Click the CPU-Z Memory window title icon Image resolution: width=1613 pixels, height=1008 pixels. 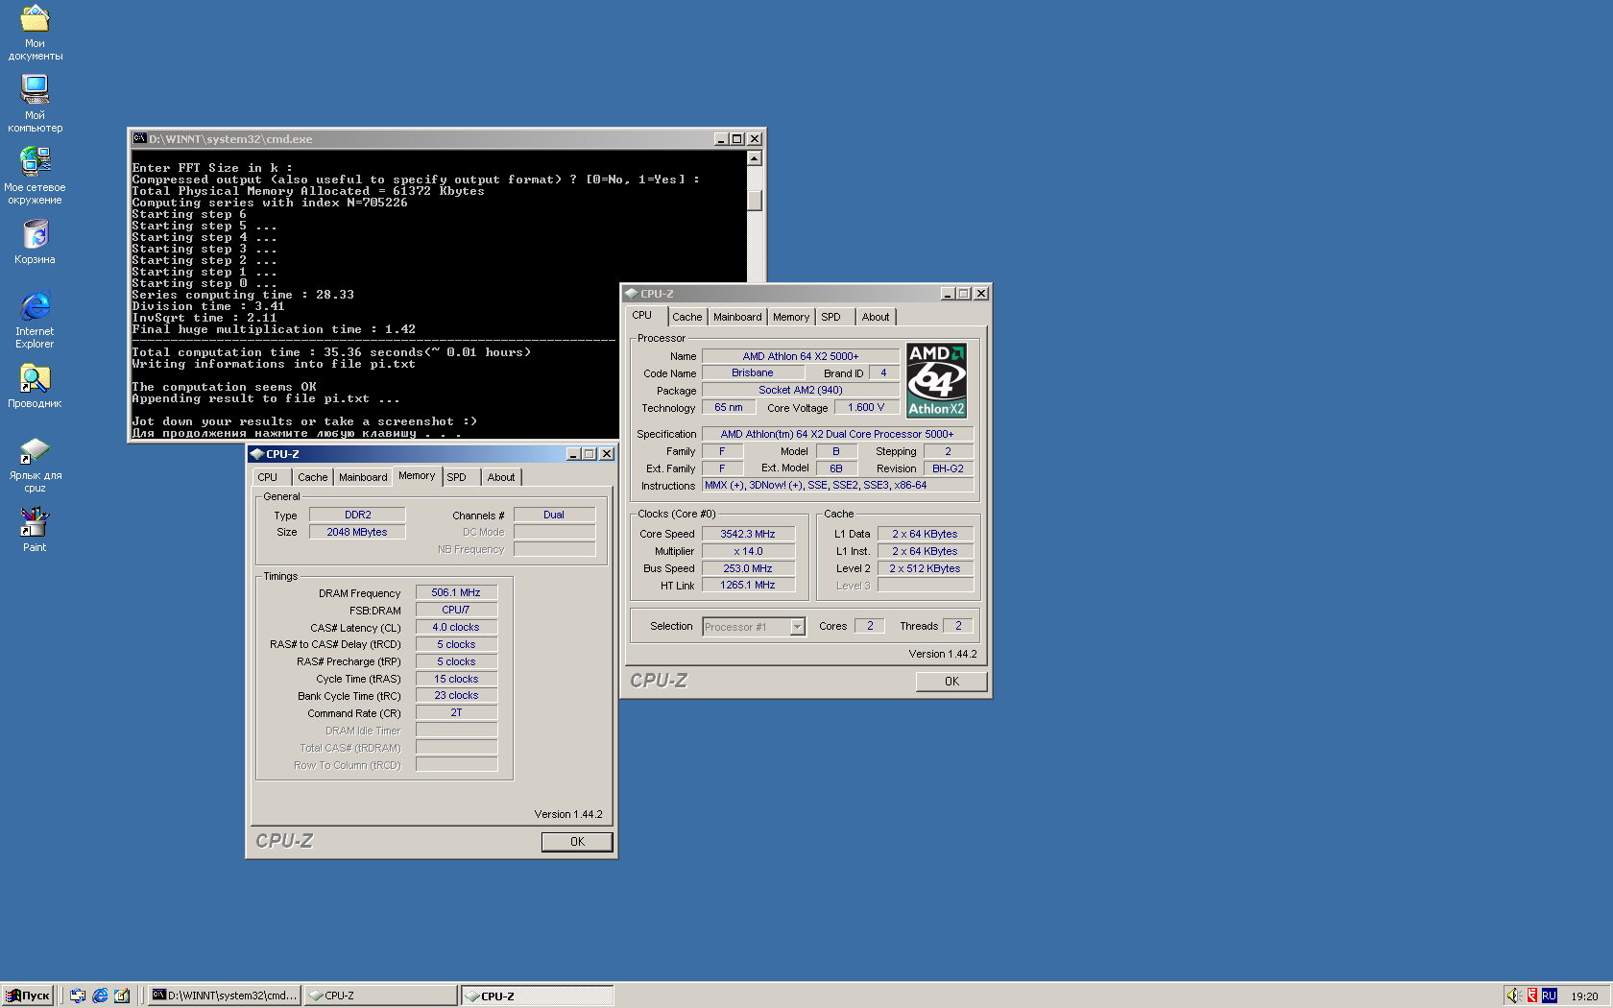tap(256, 453)
